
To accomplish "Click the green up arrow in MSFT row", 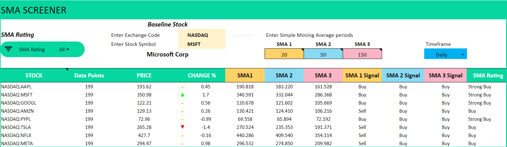I will pyautogui.click(x=182, y=95).
